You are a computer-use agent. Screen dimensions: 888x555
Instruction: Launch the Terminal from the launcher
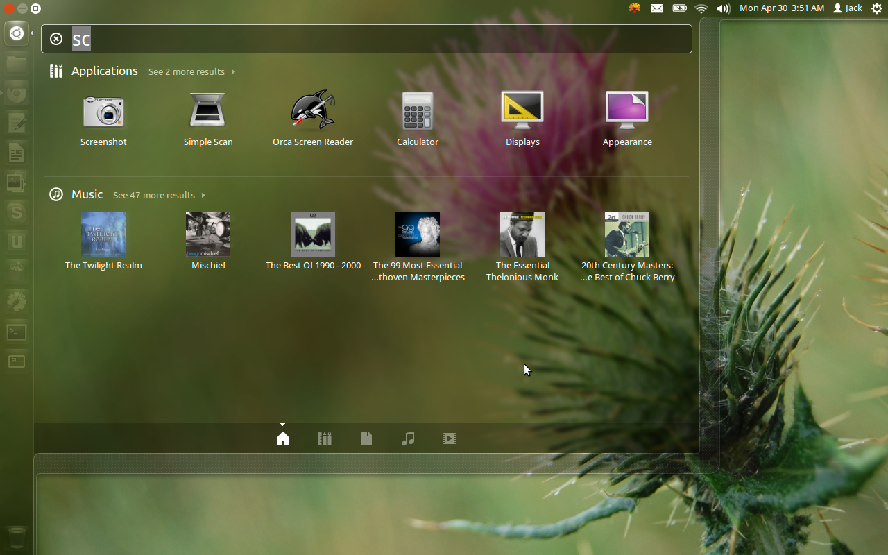(x=17, y=332)
